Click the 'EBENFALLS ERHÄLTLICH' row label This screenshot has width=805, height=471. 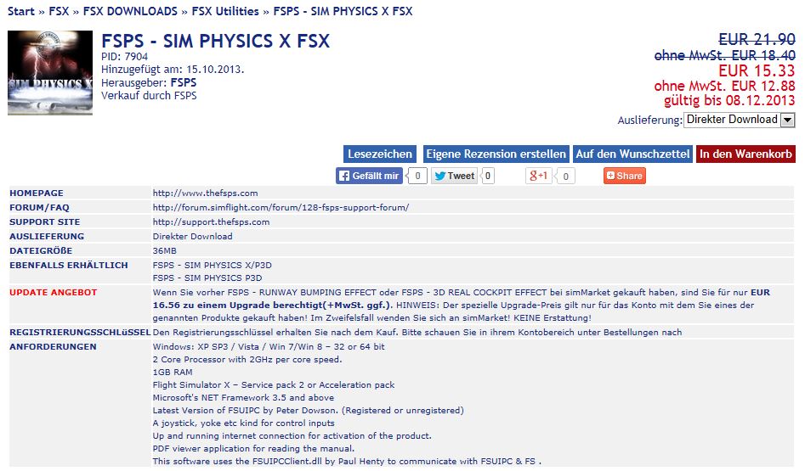(69, 265)
